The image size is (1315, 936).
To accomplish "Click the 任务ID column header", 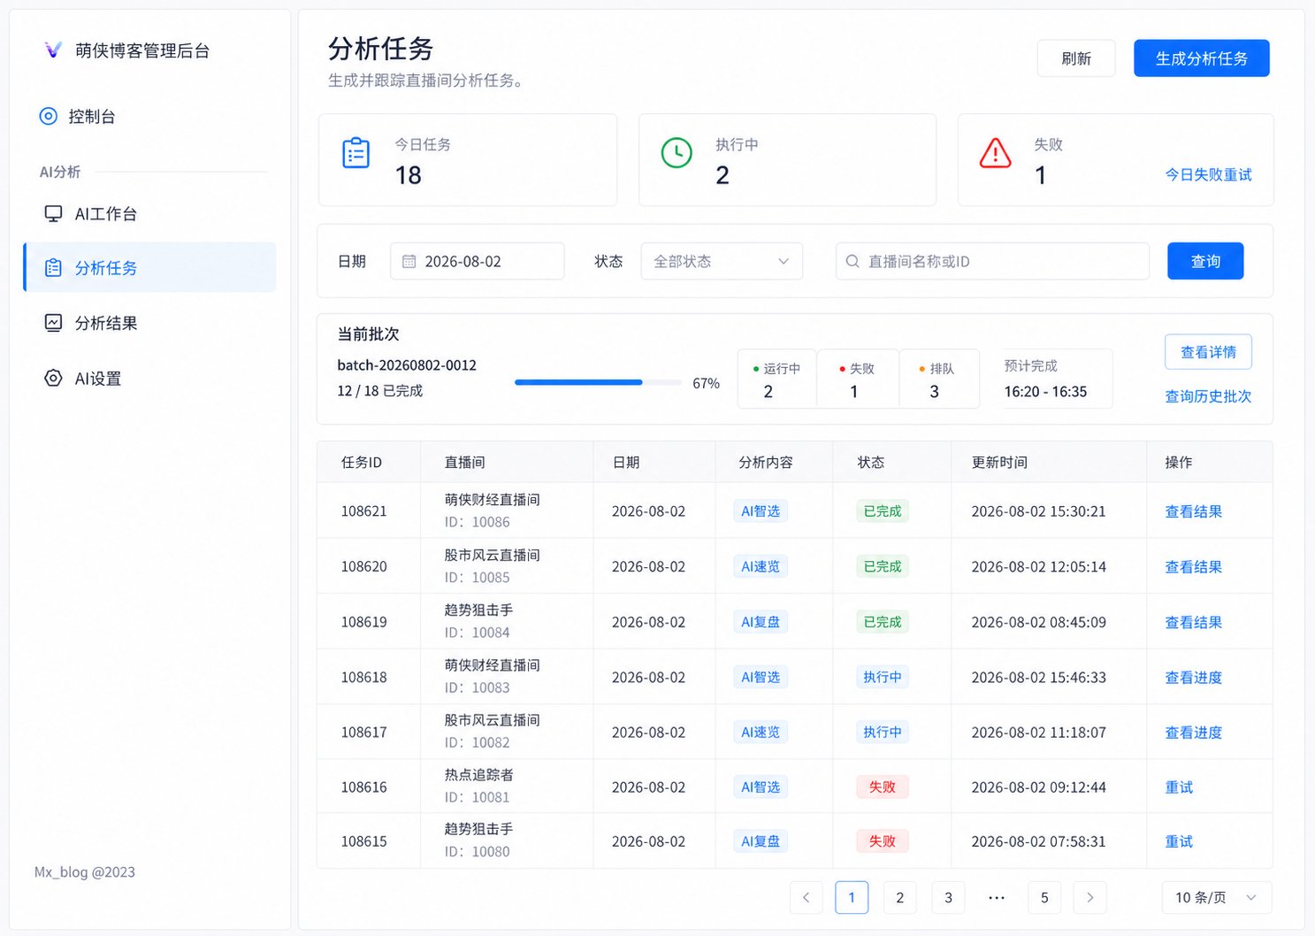I will pos(362,462).
